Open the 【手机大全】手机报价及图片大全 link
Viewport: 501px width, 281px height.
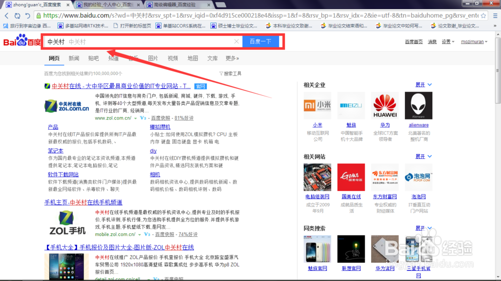coord(119,247)
